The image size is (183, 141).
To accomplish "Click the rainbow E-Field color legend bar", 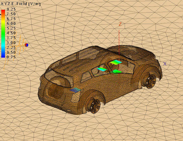I will (3, 34).
